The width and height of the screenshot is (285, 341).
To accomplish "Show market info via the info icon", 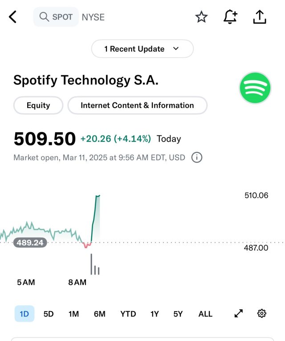I will tap(196, 157).
